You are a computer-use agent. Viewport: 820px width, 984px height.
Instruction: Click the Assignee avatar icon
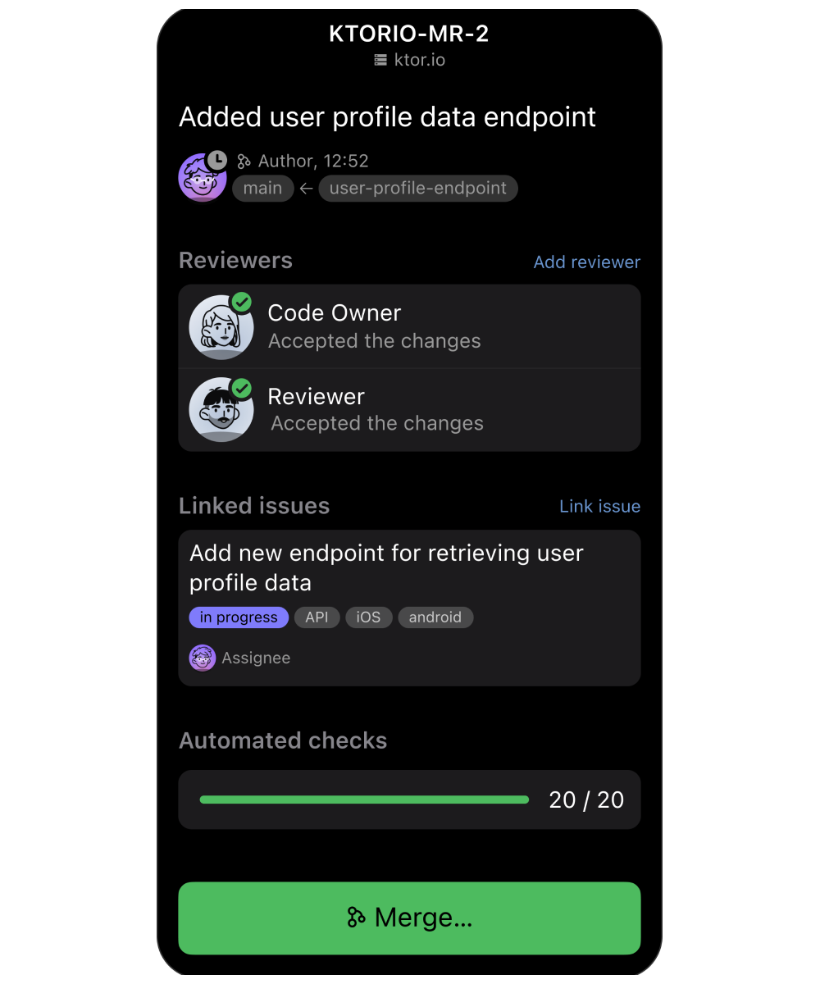coord(203,658)
